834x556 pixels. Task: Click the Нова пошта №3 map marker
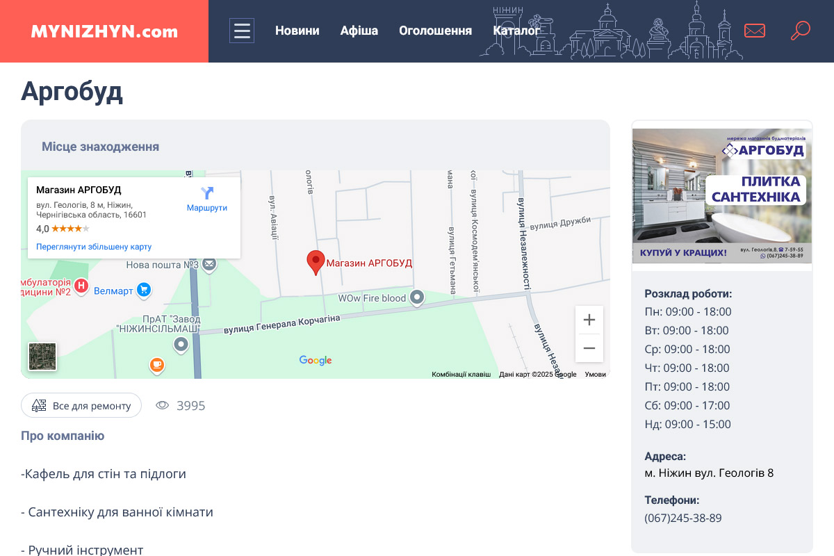pos(209,264)
